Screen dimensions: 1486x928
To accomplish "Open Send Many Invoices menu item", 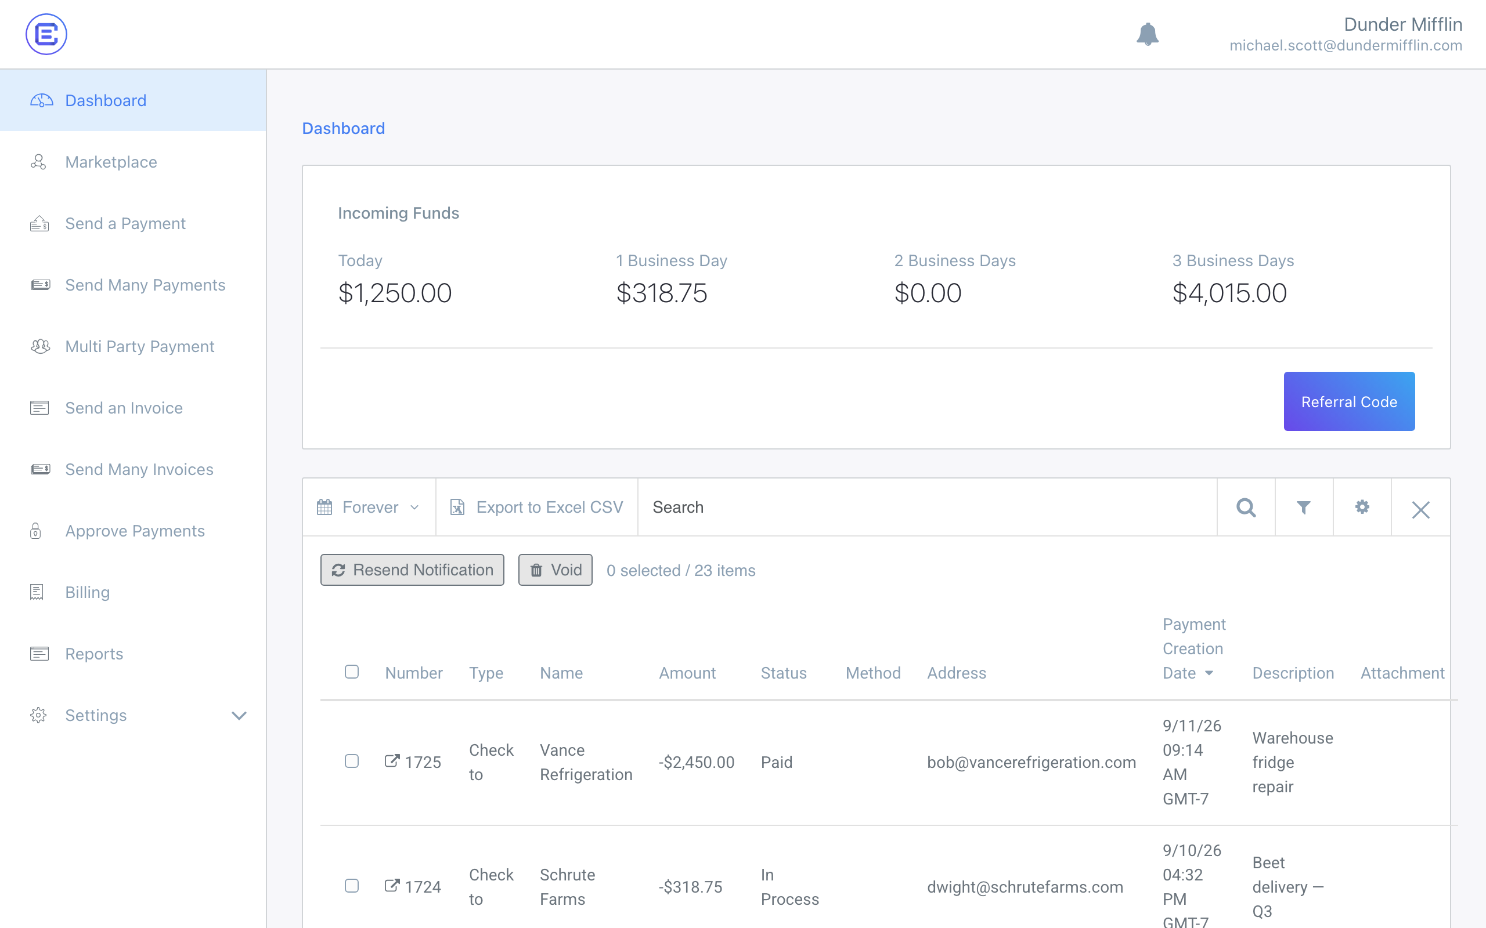I will 134,469.
